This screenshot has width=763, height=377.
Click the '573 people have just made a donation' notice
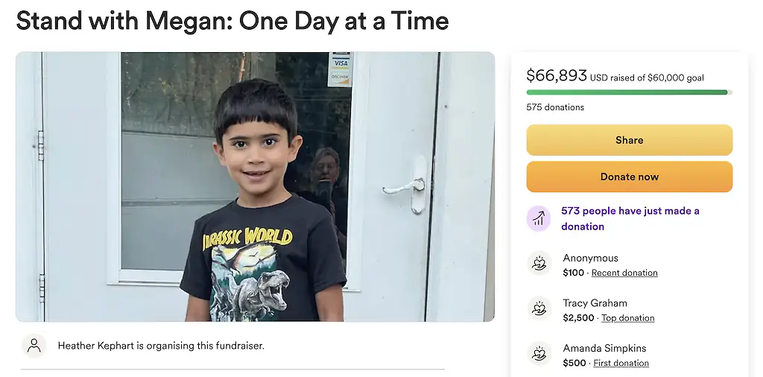pos(630,218)
